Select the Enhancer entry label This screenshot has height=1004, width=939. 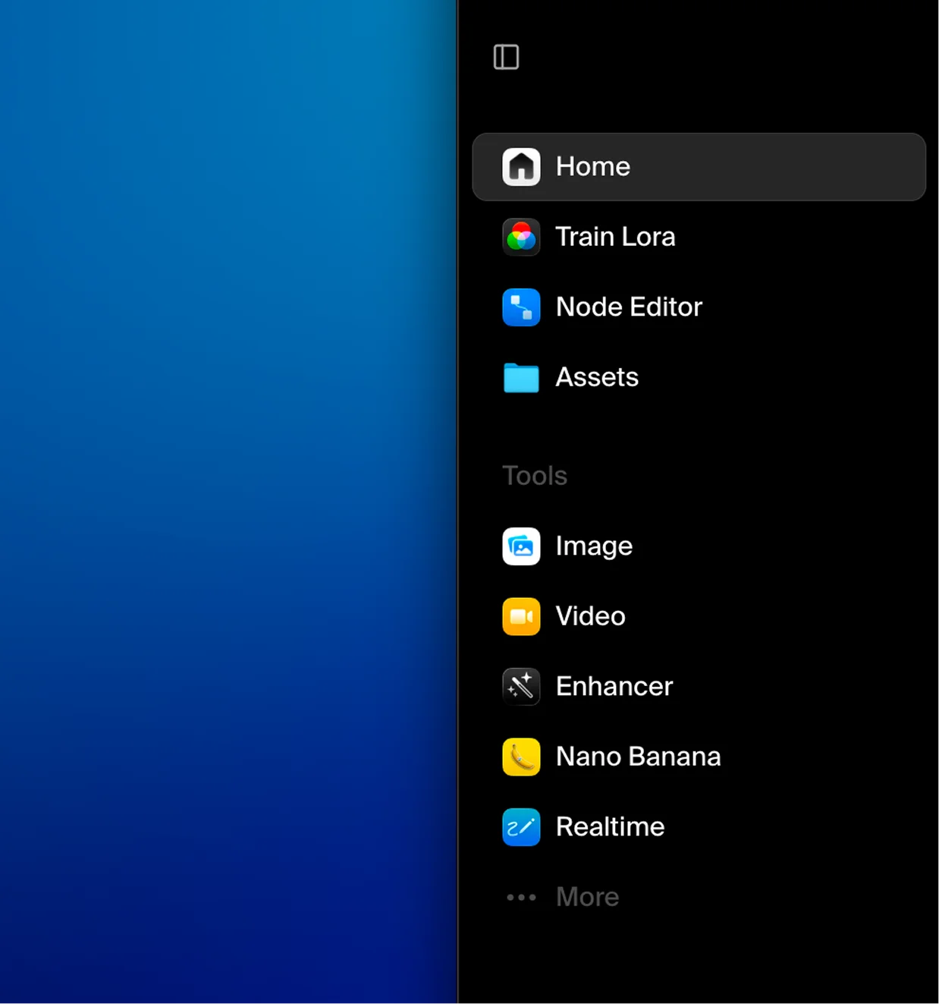[x=614, y=686]
